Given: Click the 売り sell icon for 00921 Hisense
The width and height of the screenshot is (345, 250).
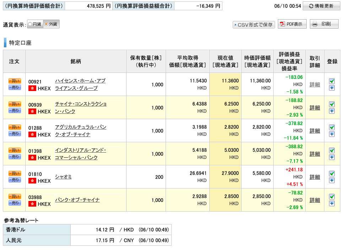Looking at the screenshot, I should click(x=15, y=87).
